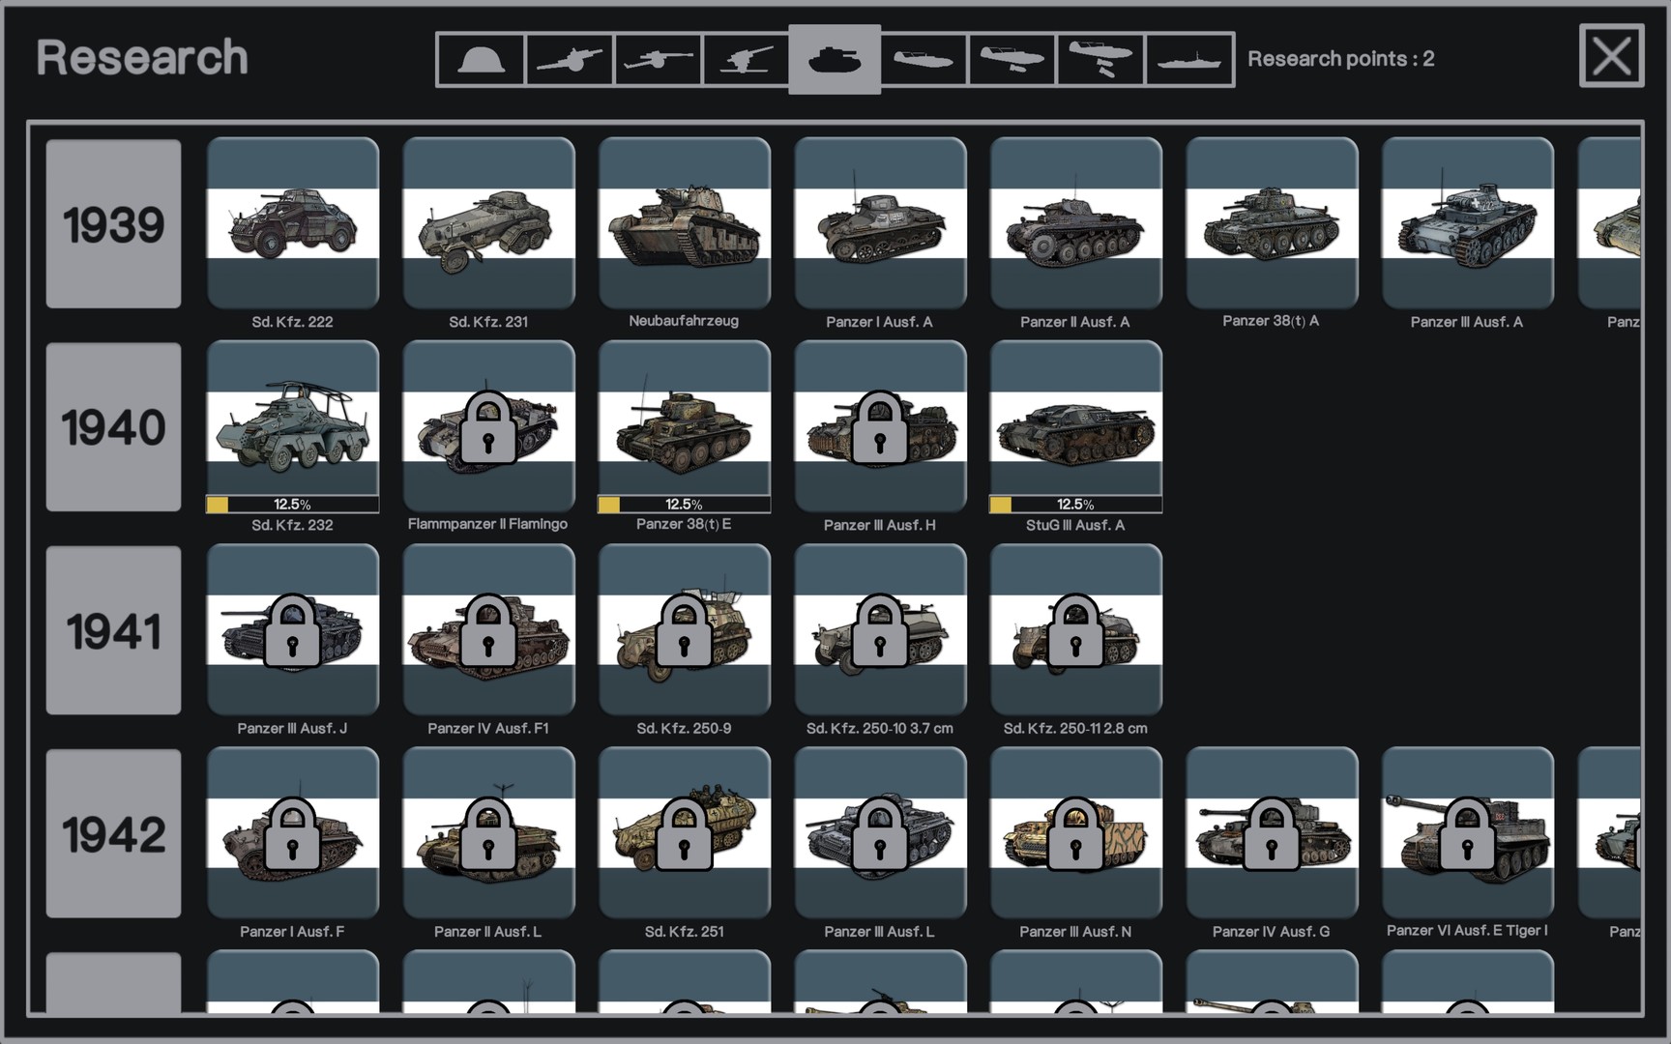Click the 1939 year row label
The image size is (1671, 1044).
[x=113, y=224]
